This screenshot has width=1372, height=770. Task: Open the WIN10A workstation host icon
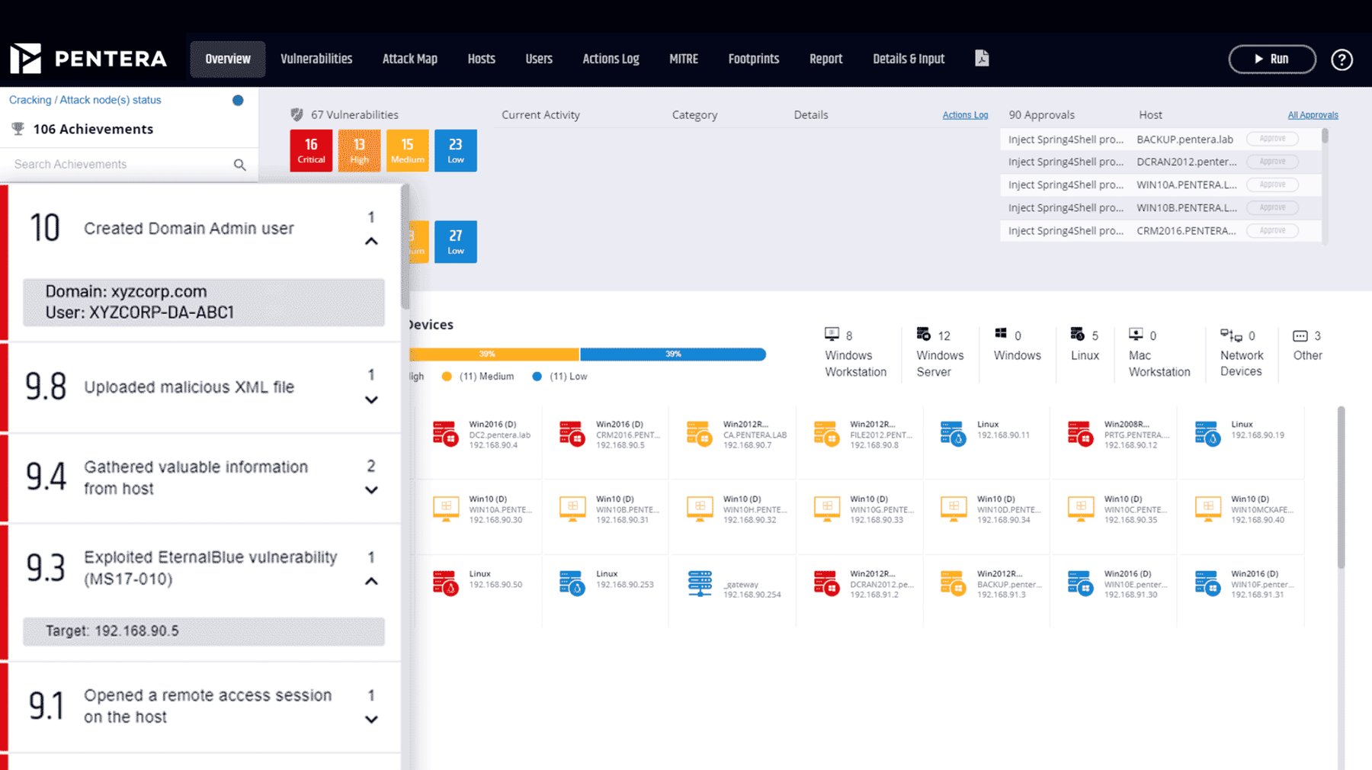pos(446,509)
